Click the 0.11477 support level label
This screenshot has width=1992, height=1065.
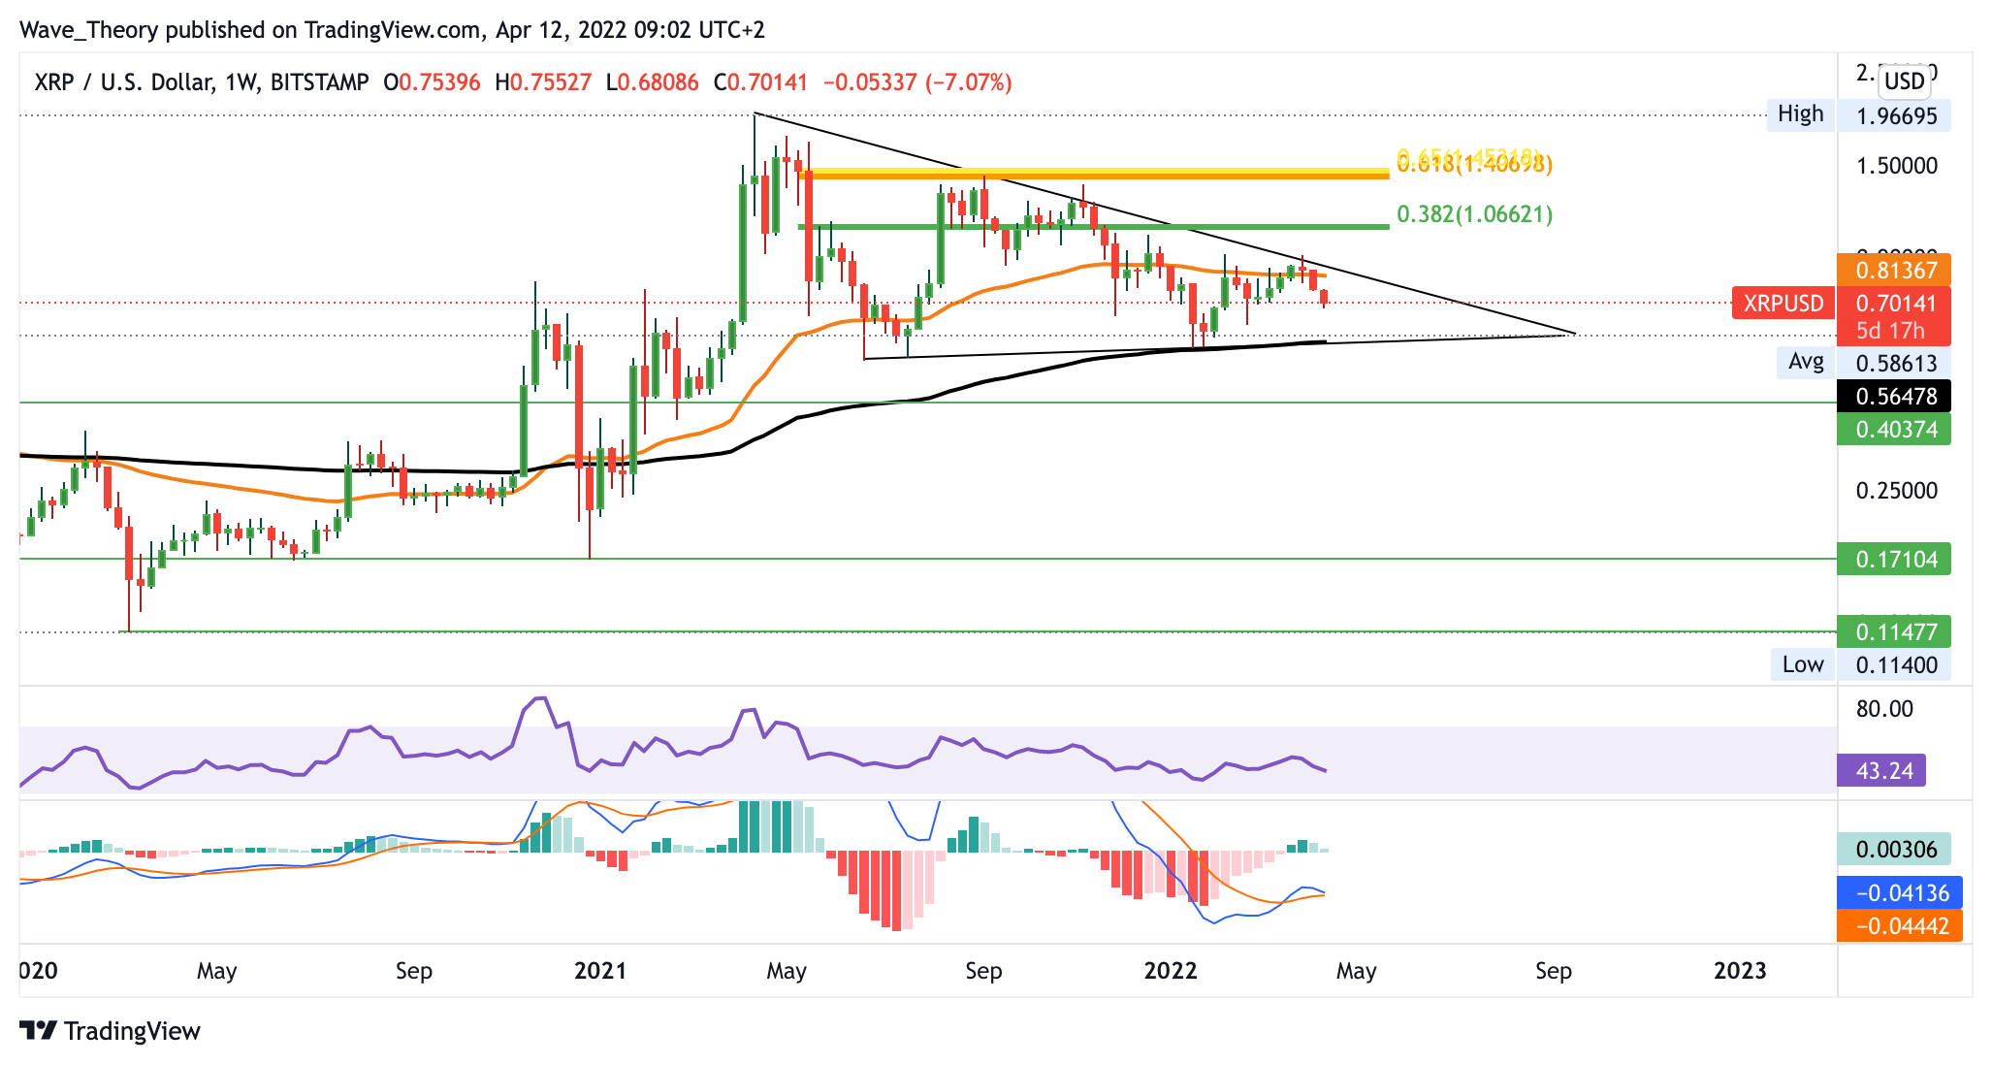[1895, 632]
